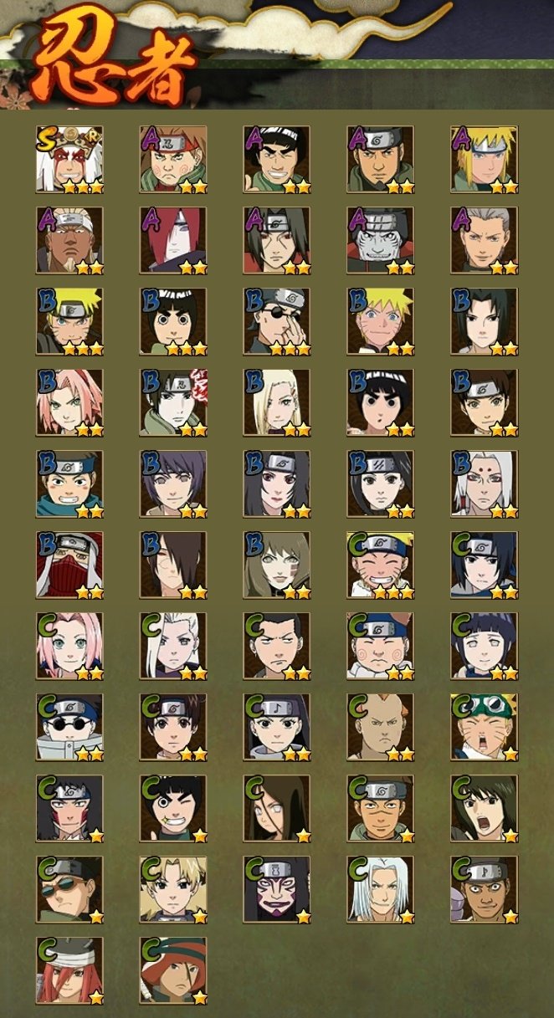554x1018 pixels.
Task: Choose the B-rank red-masked ninja portrait
Action: point(69,565)
